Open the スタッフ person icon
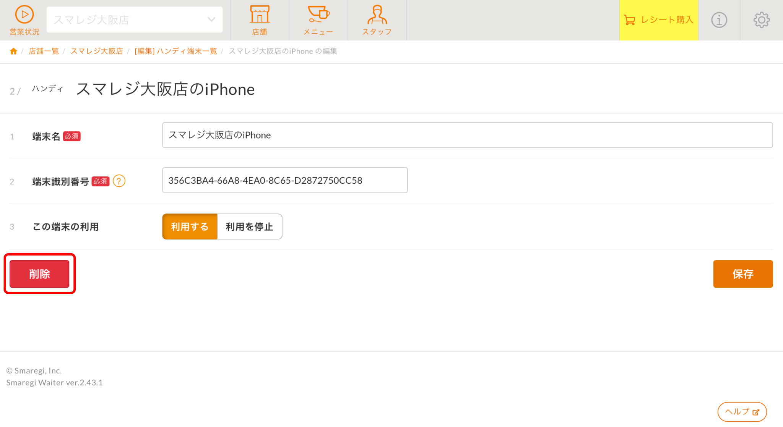 coord(377,15)
